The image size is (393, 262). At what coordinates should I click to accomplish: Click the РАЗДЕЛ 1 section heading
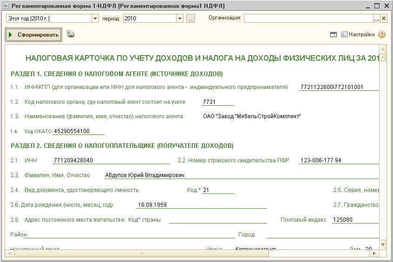click(x=117, y=74)
